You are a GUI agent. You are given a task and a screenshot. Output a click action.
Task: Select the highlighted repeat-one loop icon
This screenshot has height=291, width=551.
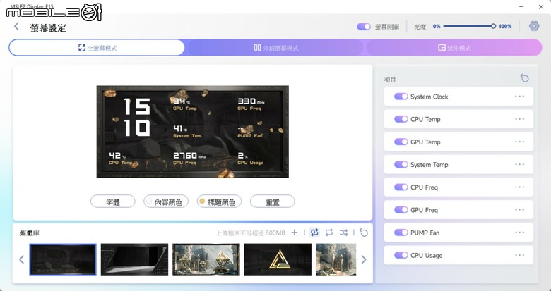314,233
